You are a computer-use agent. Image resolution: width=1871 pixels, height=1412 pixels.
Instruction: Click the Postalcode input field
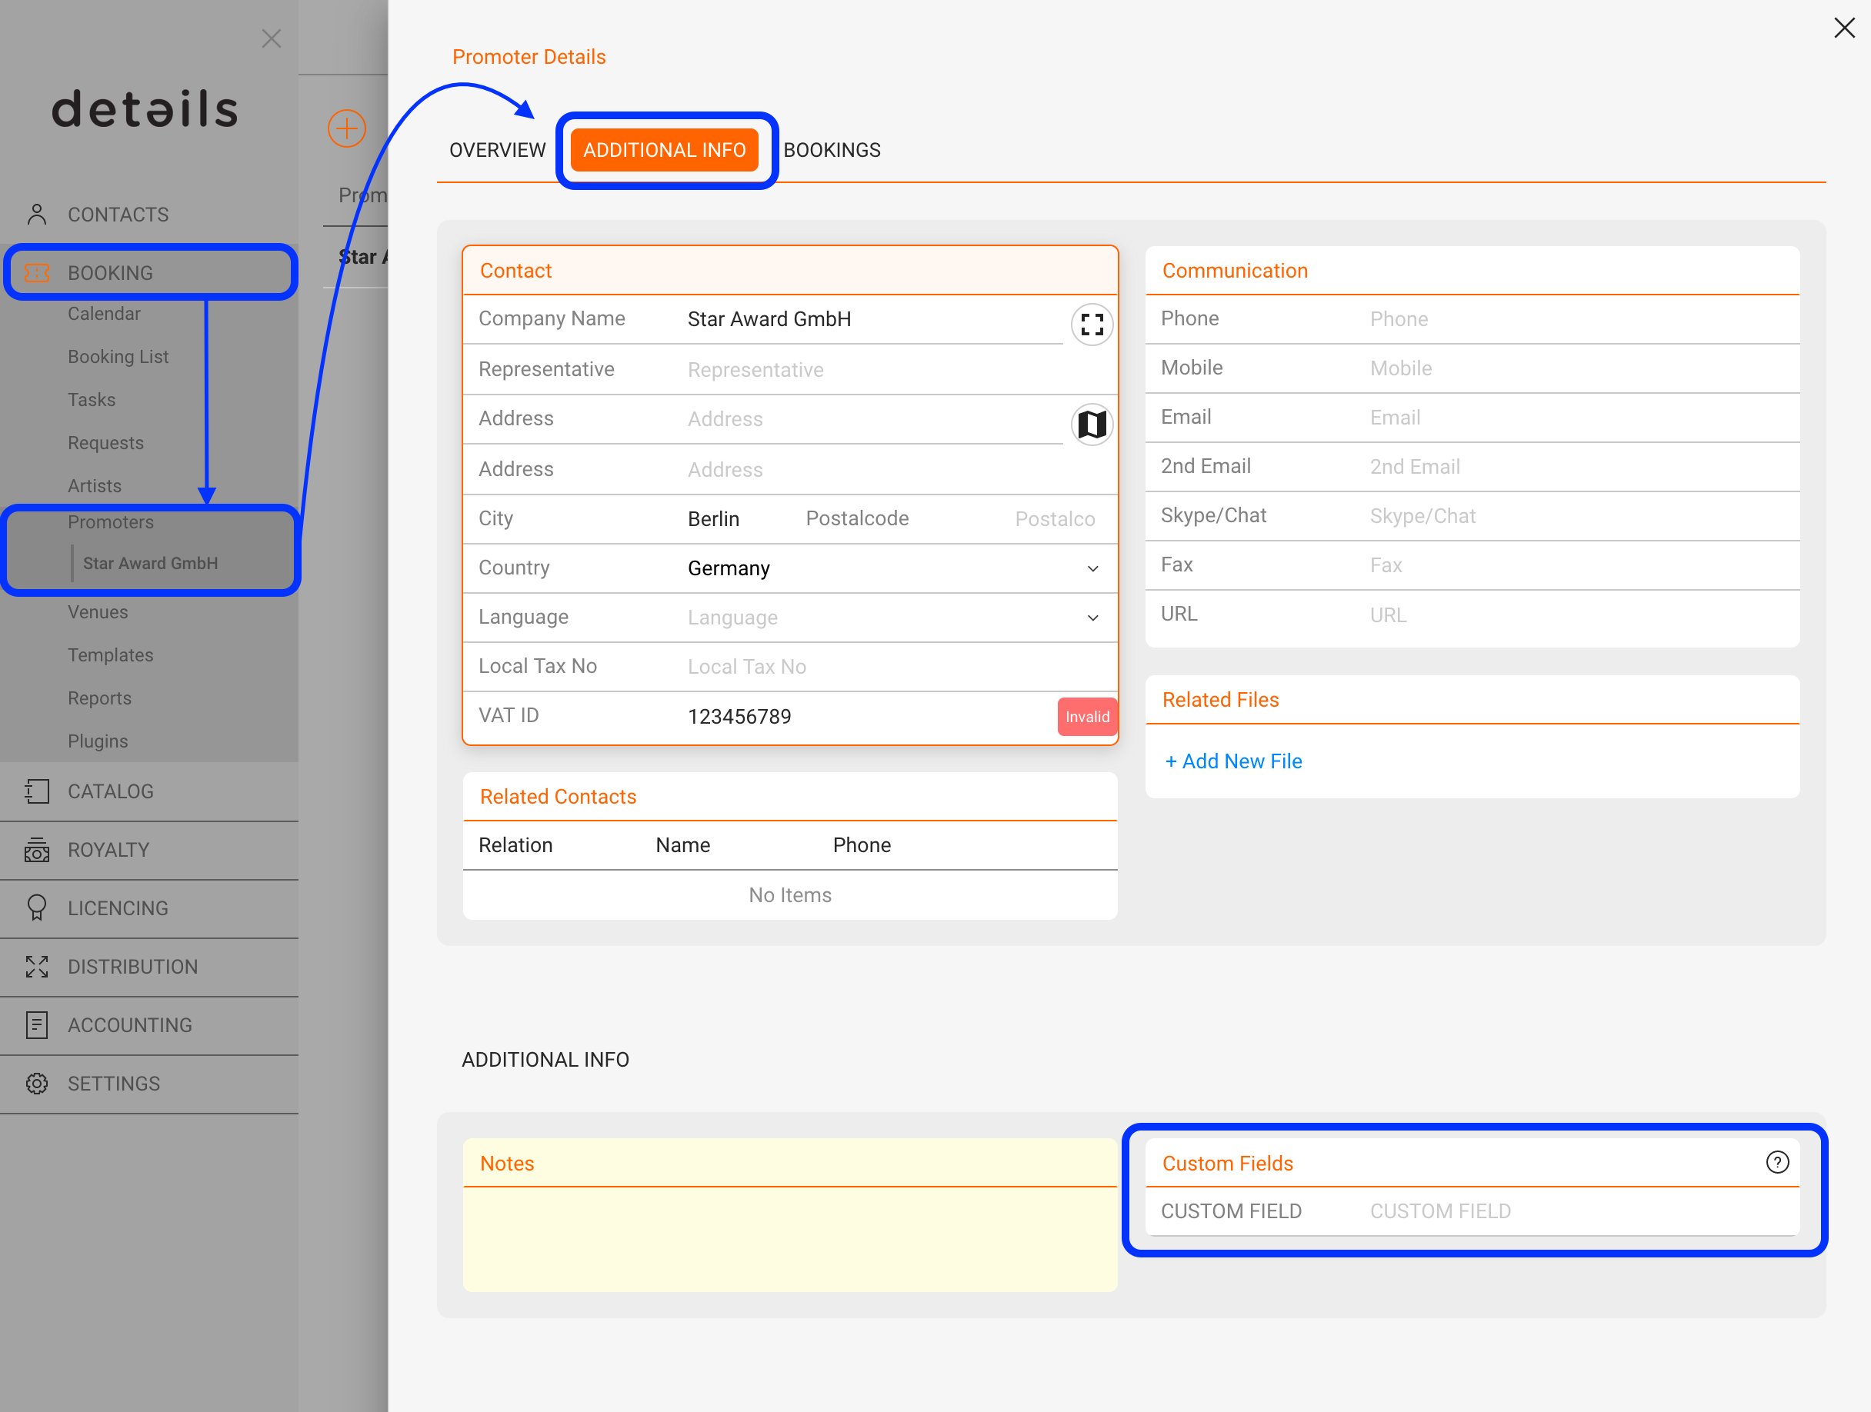point(1062,519)
